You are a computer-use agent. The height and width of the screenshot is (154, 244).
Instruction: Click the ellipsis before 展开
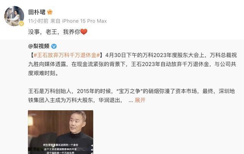tap(131, 101)
